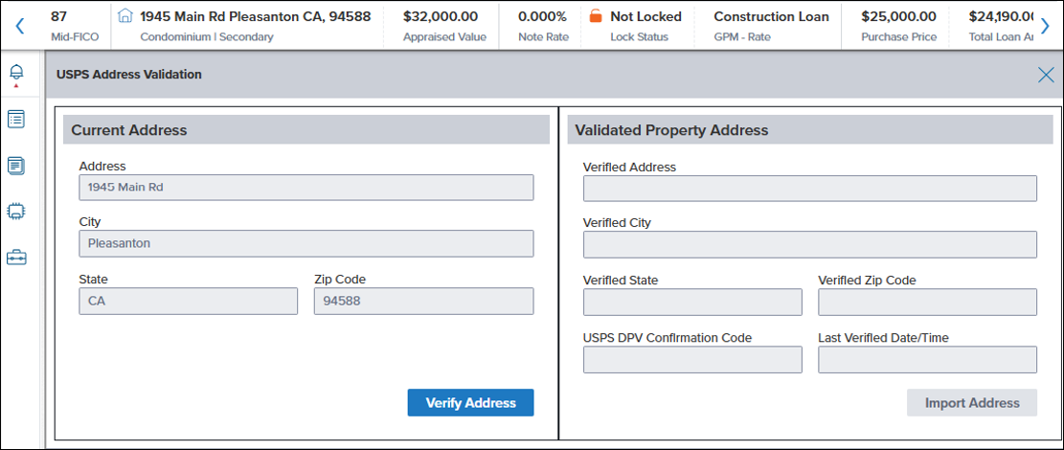The height and width of the screenshot is (450, 1064).
Task: Select the City field showing Pleasanton
Action: pyautogui.click(x=306, y=243)
